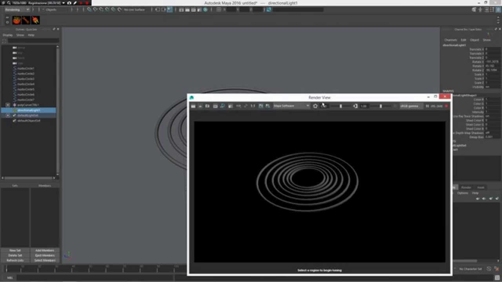
Task: Expand the defaultLightSet node
Action: pyautogui.click(x=8, y=116)
